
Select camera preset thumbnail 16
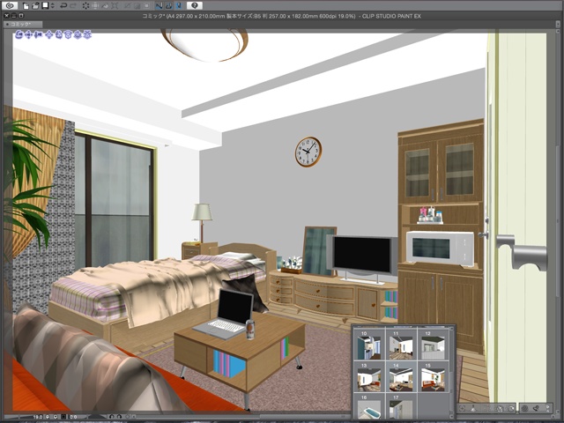click(369, 407)
